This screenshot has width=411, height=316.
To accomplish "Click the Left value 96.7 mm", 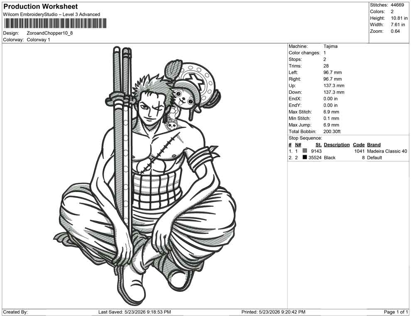I will point(333,73).
